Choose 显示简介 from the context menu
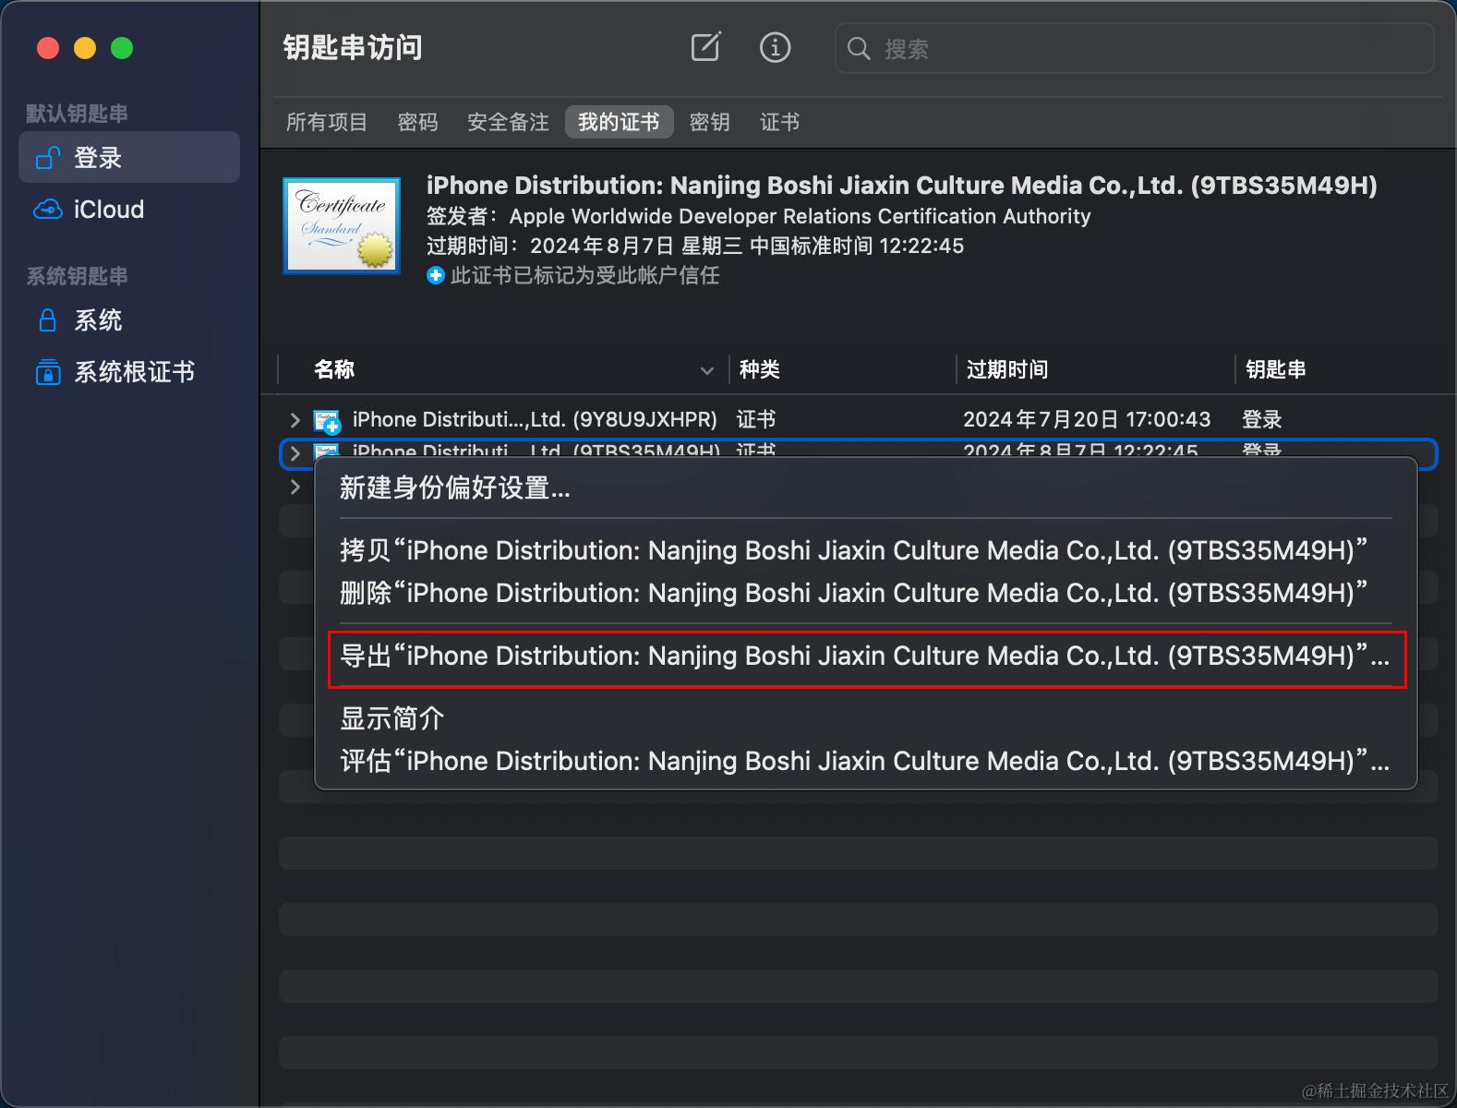Image resolution: width=1457 pixels, height=1108 pixels. [x=866, y=718]
